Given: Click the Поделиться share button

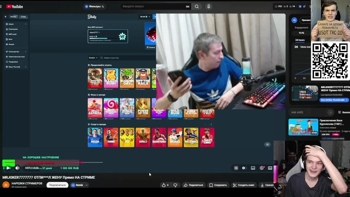Looking at the screenshot, I should 194,185.
